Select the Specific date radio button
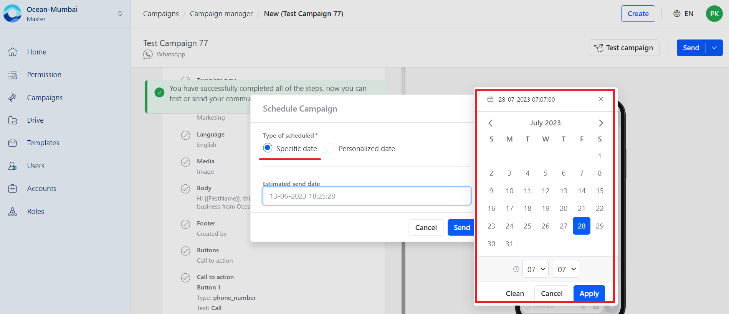The image size is (729, 314). pyautogui.click(x=268, y=148)
